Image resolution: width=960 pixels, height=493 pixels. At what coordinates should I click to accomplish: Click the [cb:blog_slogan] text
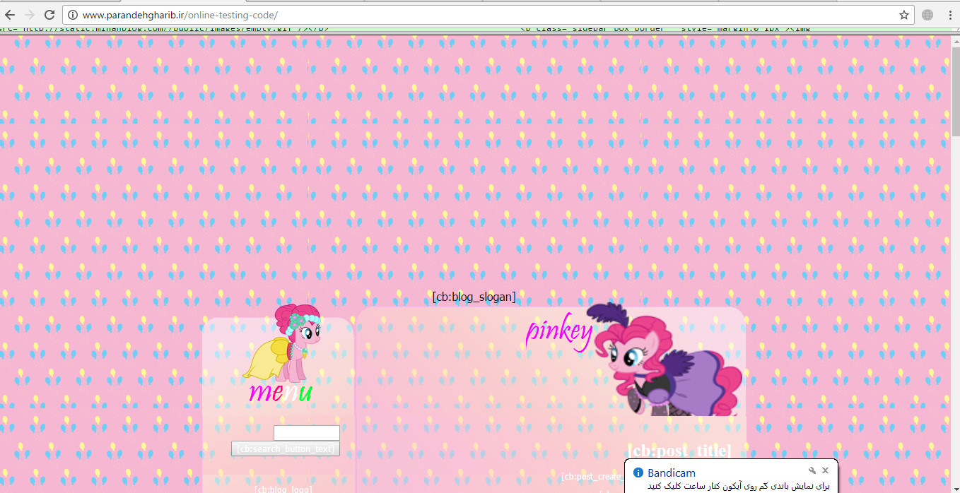pos(474,297)
